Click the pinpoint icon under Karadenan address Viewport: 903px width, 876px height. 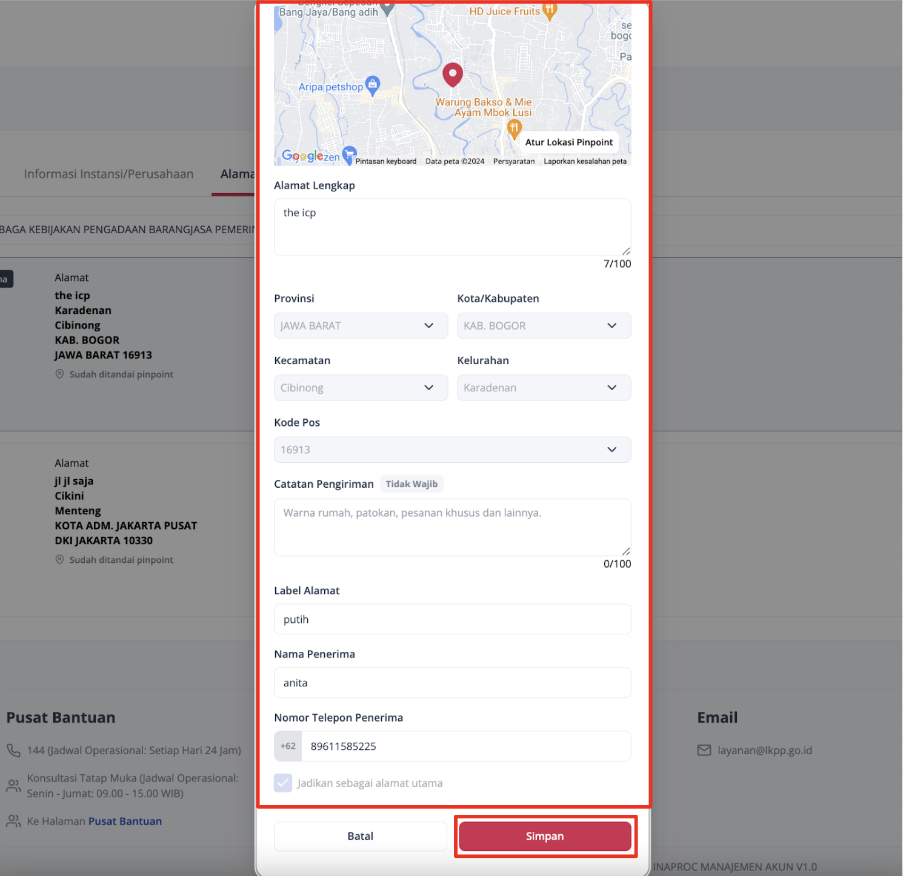(59, 374)
